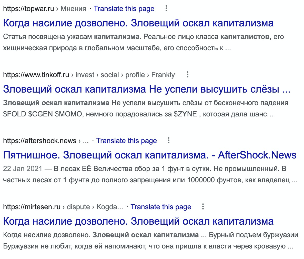Click the https://aftershock.news URL breadcrumb
The height and width of the screenshot is (259, 304).
point(40,141)
